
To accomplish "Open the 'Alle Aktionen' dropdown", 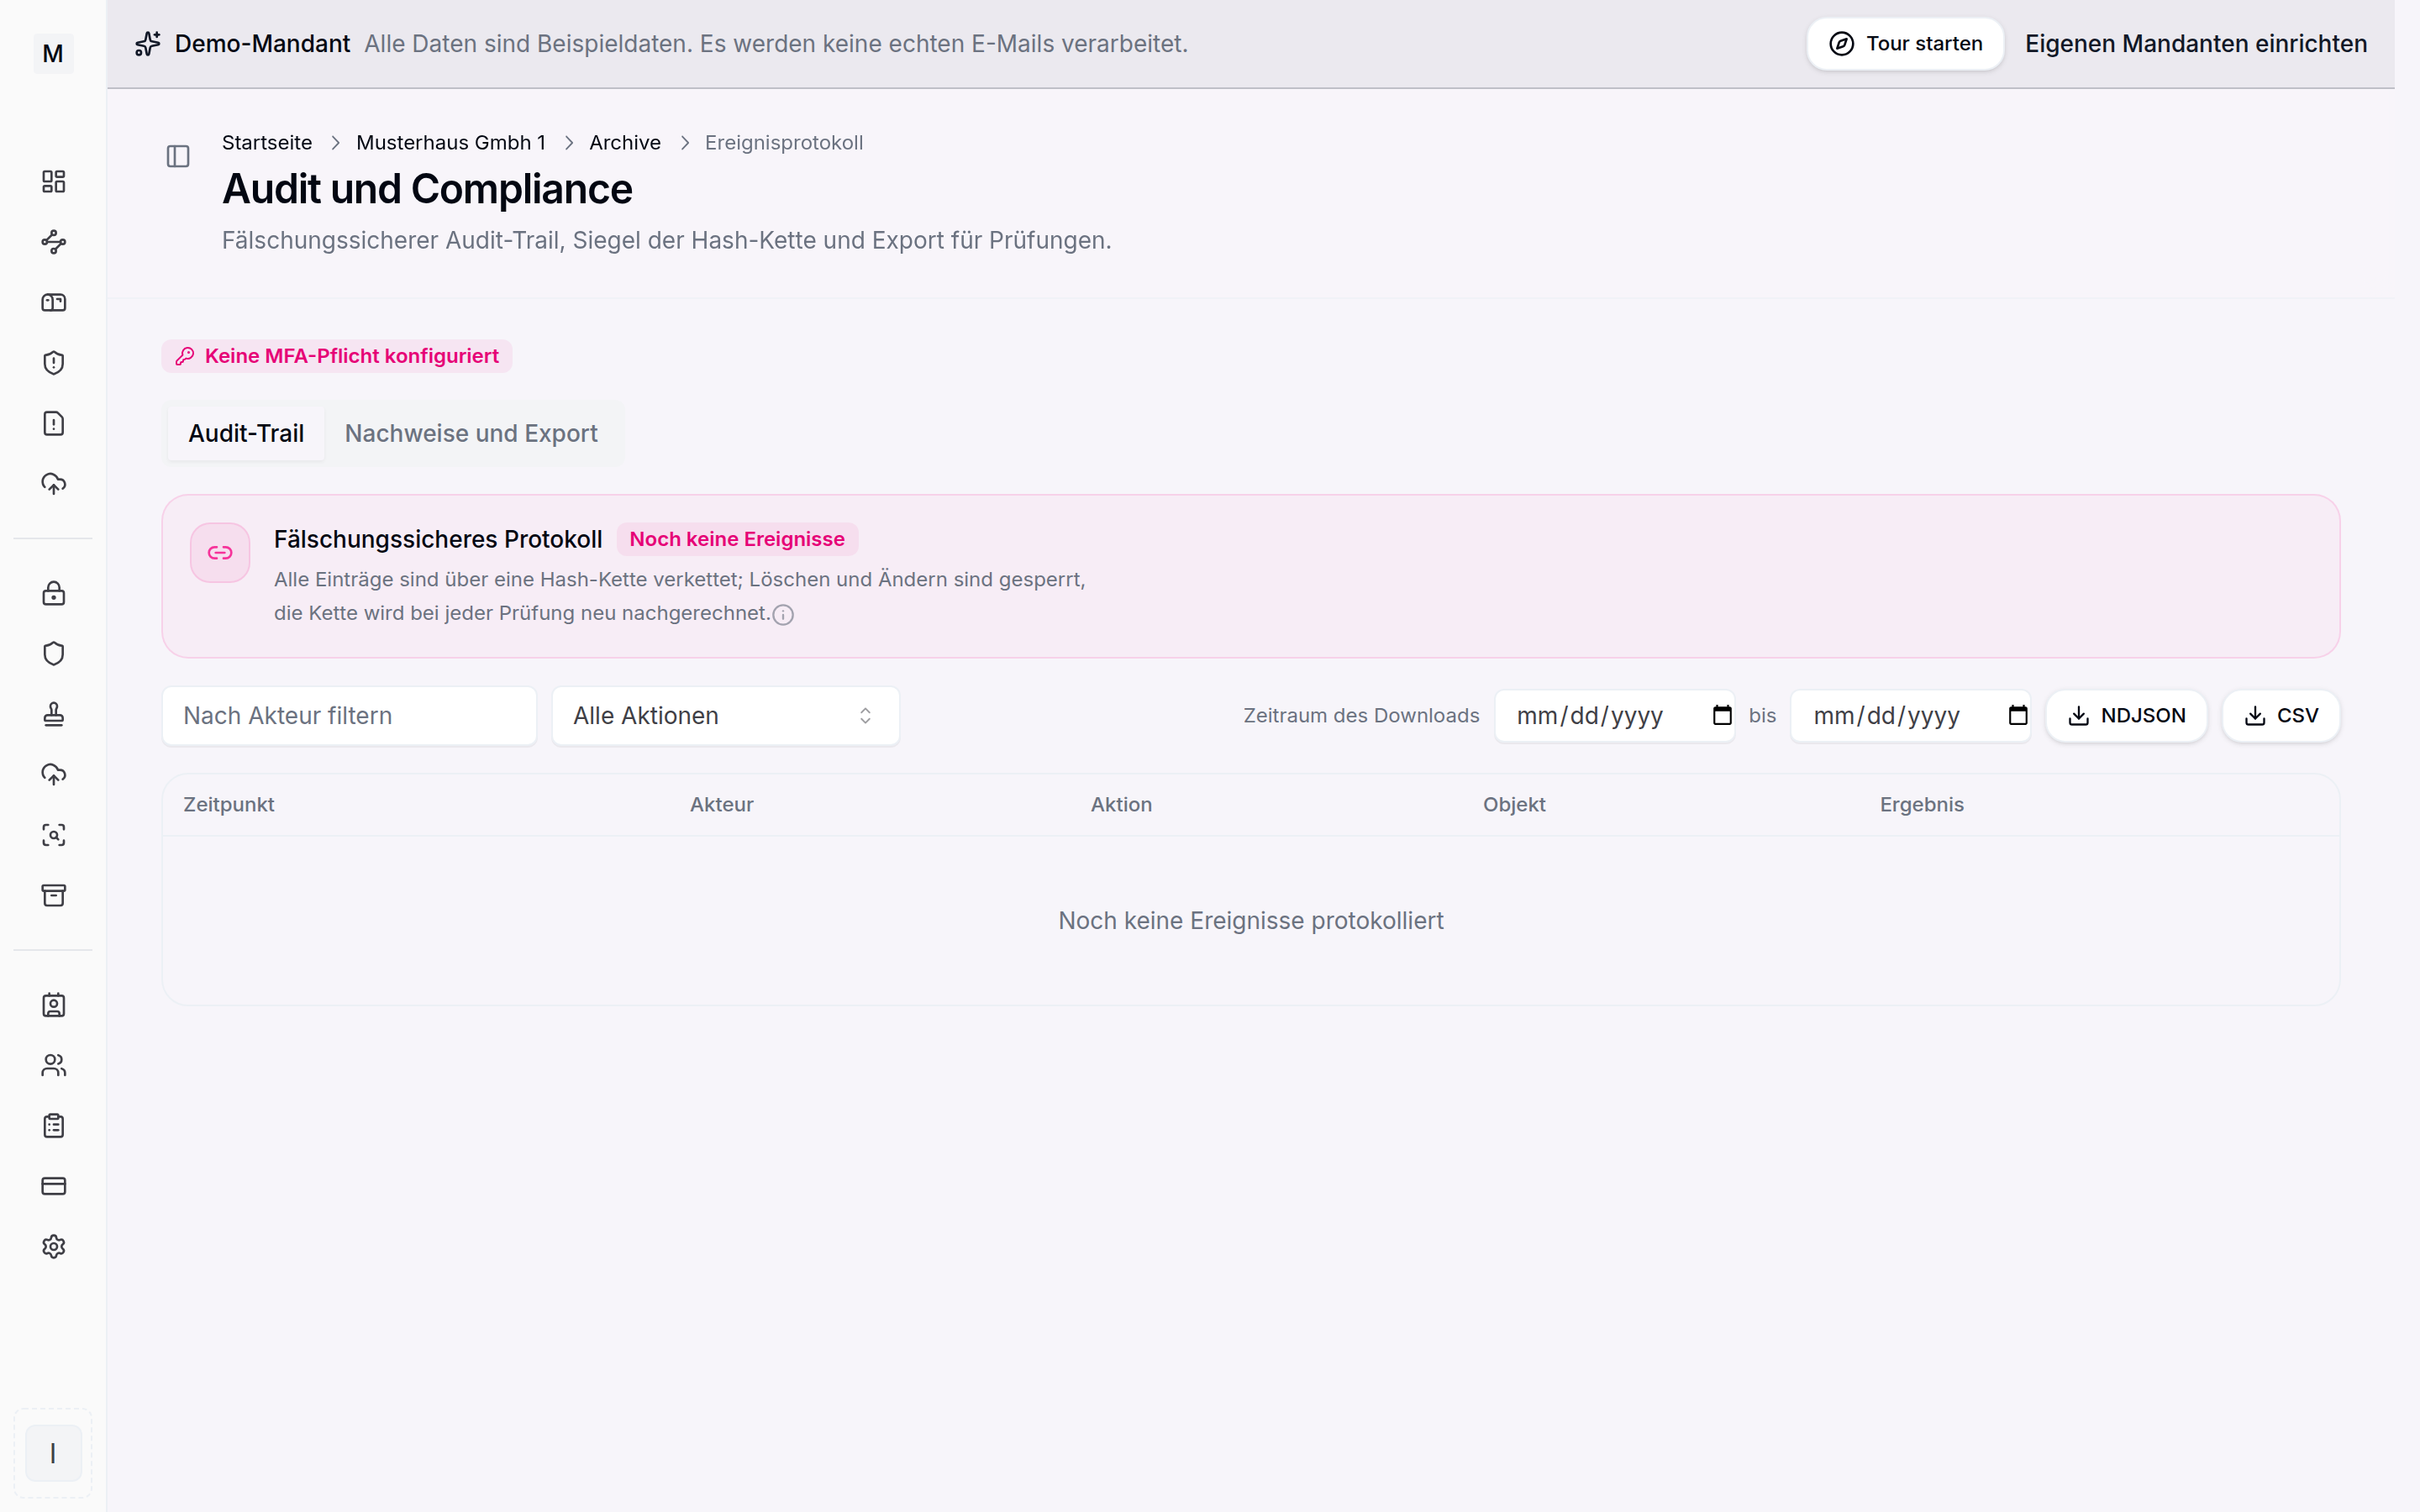I will click(726, 716).
